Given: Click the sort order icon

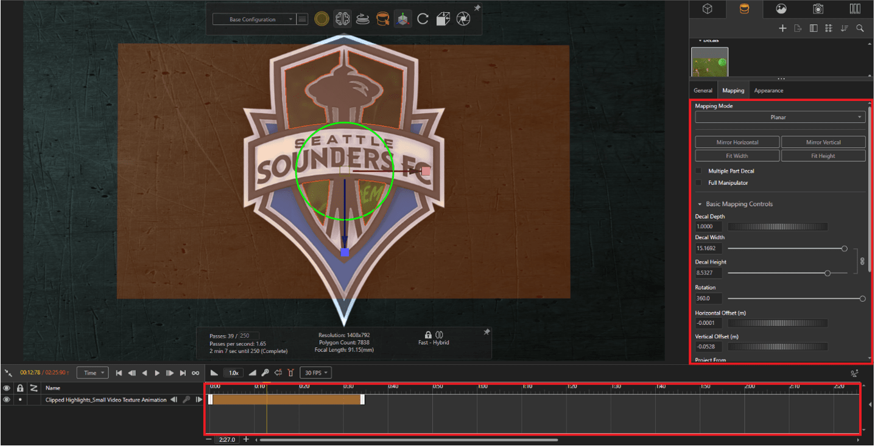Looking at the screenshot, I should coord(844,28).
